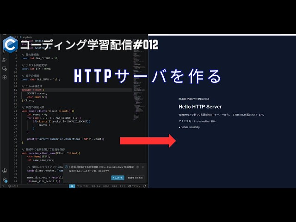Click the editor minimap
Viewport: 296px width, 222px height.
click(x=140, y=79)
